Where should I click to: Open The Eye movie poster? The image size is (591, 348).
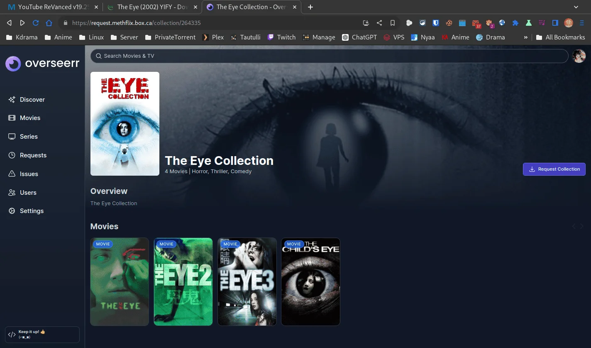point(120,282)
